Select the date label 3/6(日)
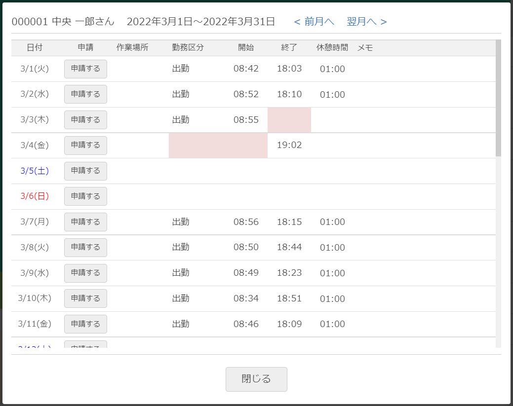513x406 pixels. [34, 196]
